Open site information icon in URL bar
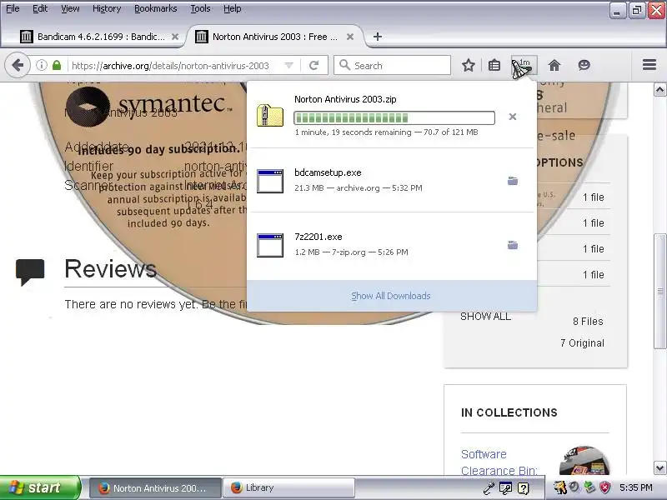667x500 pixels. (x=41, y=65)
